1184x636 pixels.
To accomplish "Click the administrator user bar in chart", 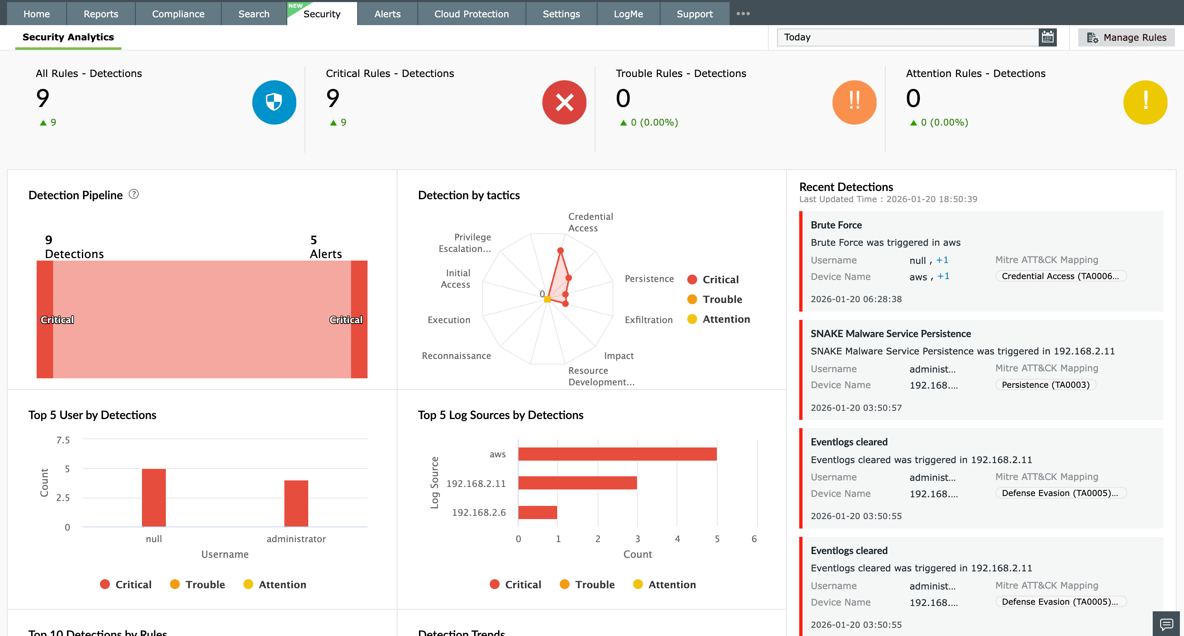I will coord(296,503).
